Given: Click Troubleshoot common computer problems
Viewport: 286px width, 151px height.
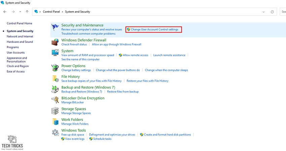Looking at the screenshot, I should (88, 34).
